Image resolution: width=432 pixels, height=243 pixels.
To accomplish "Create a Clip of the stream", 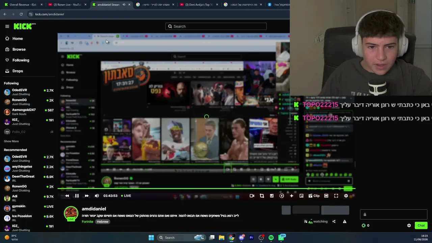I will tap(314, 196).
